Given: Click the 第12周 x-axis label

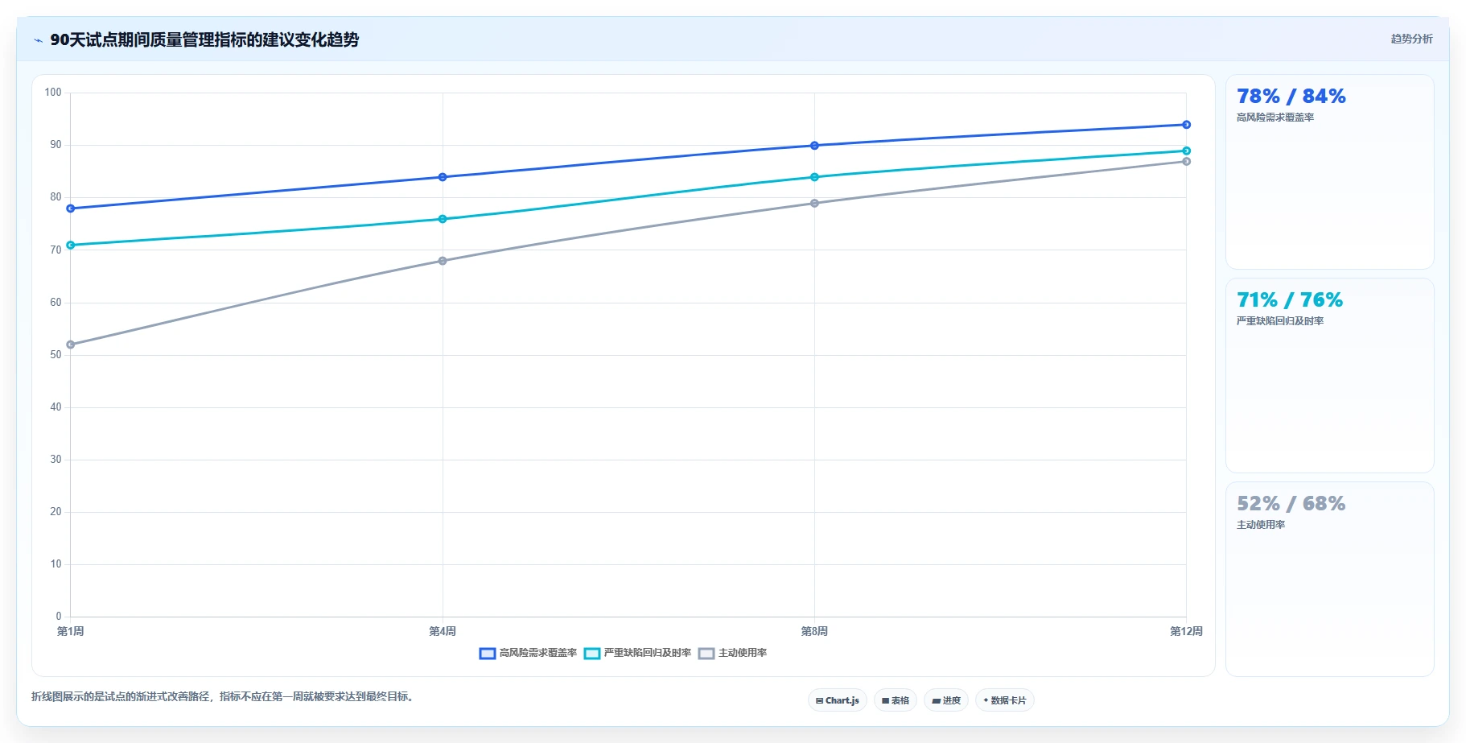Looking at the screenshot, I should click(x=1186, y=631).
